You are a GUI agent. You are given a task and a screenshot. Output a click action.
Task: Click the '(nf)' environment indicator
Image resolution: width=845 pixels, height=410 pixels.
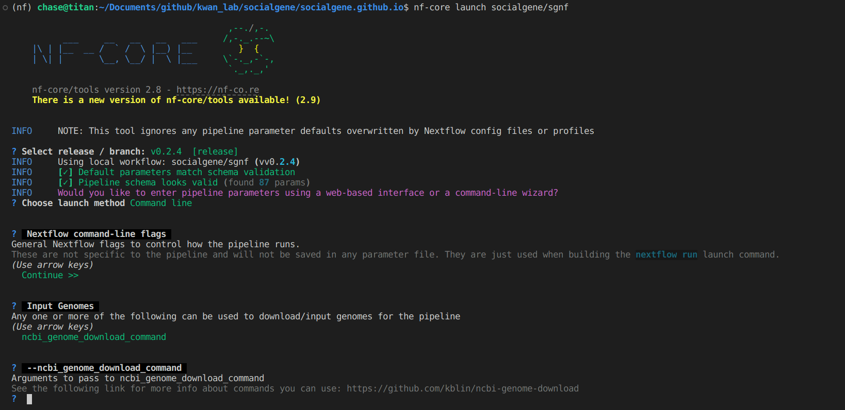pos(22,7)
